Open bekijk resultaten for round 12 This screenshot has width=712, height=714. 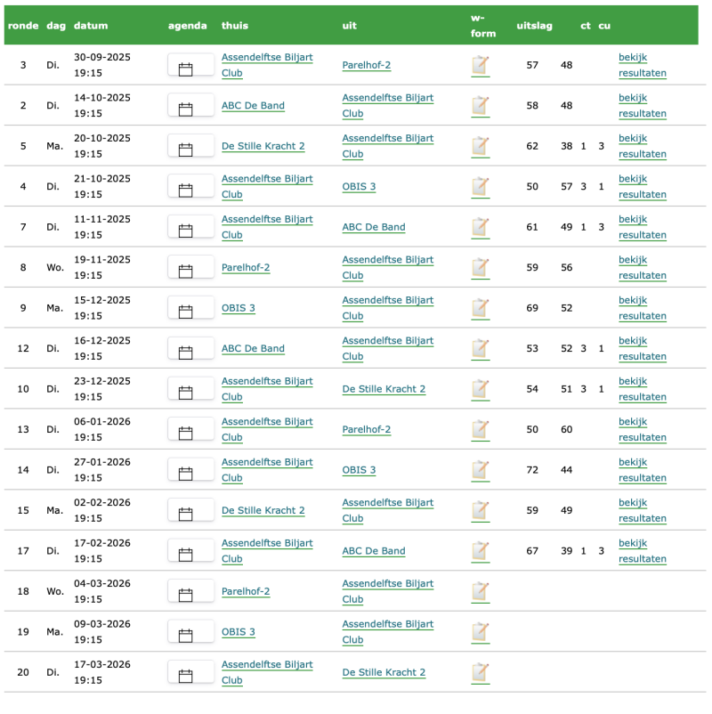642,348
